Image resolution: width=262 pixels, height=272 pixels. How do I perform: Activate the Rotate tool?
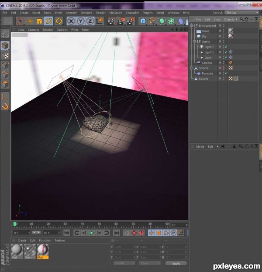pyautogui.click(x=49, y=21)
